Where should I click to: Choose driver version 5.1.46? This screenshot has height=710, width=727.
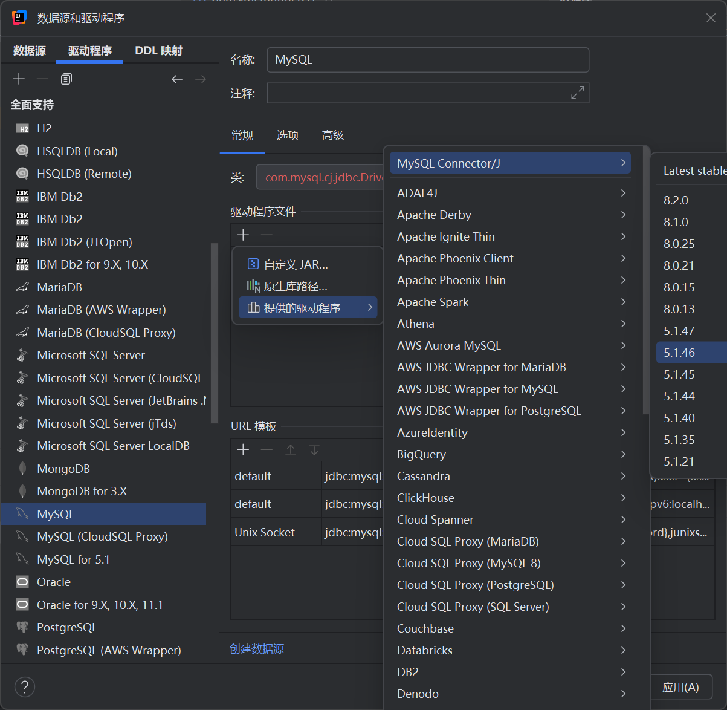point(691,353)
